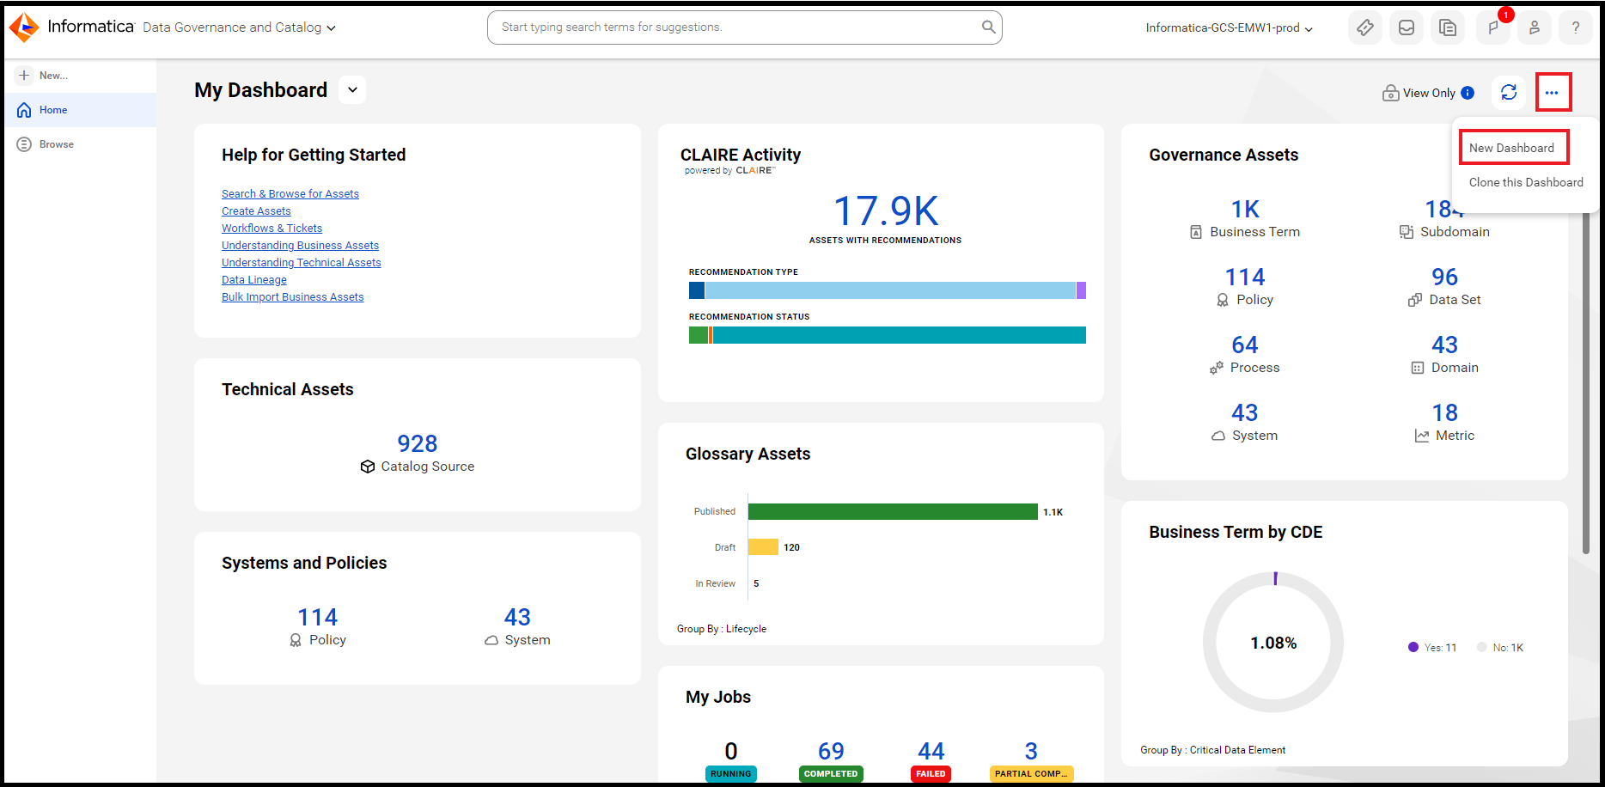The width and height of the screenshot is (1605, 787).
Task: Expand the My Dashboard dropdown chevron
Action: coord(352,90)
